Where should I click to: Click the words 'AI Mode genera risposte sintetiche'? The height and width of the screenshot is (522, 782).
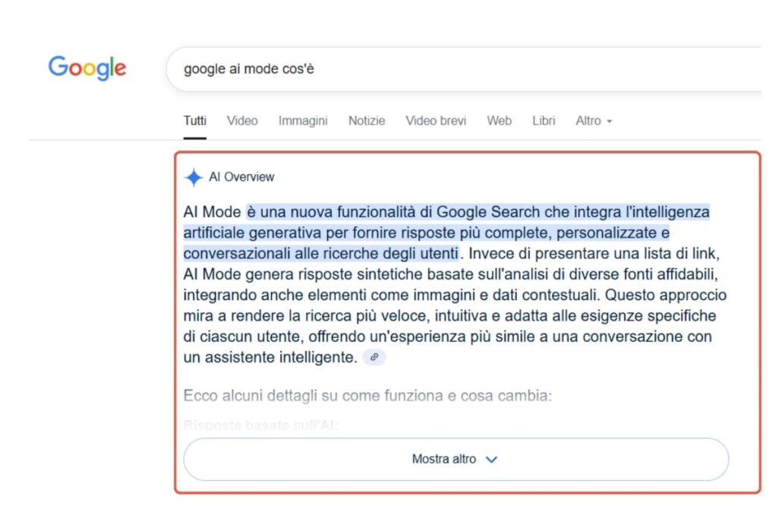303,274
